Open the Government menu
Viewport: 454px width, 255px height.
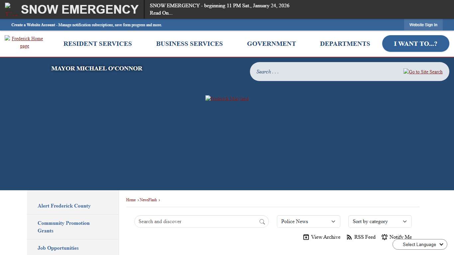coord(271,44)
